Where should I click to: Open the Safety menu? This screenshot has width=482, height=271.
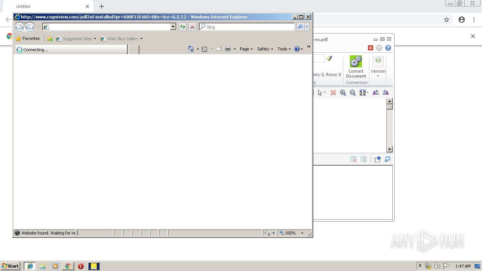pos(265,49)
